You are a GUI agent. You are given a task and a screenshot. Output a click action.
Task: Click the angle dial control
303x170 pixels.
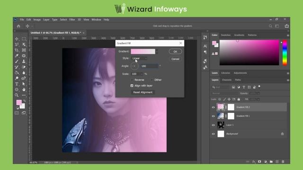pos(134,66)
